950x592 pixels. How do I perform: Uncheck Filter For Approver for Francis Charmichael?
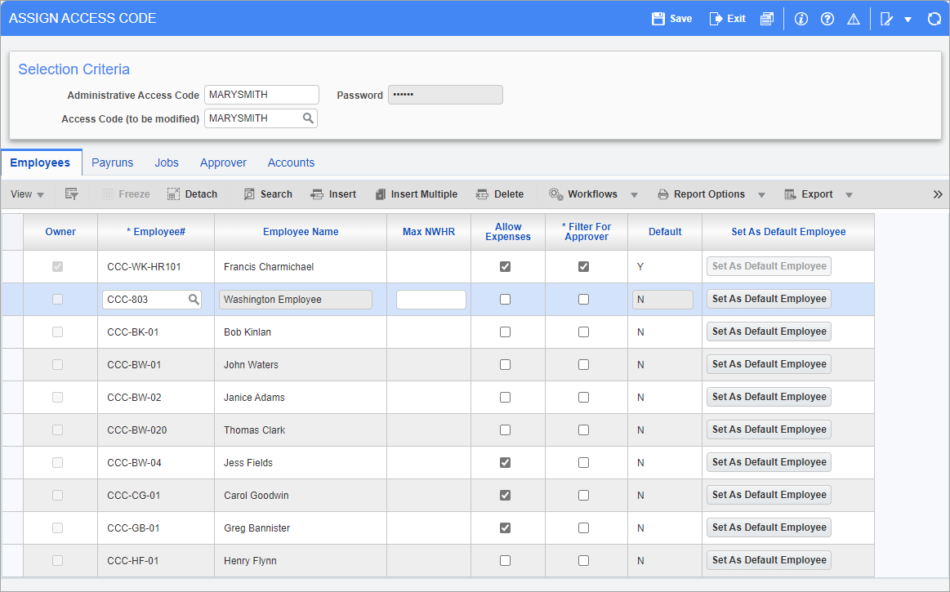(583, 267)
